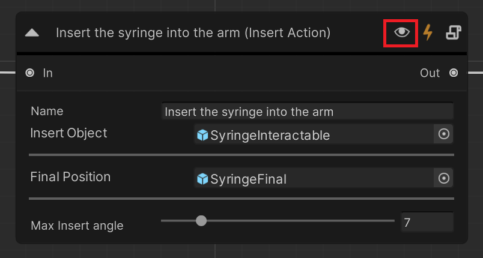Click the Max Insert angle slider handle

click(x=201, y=220)
